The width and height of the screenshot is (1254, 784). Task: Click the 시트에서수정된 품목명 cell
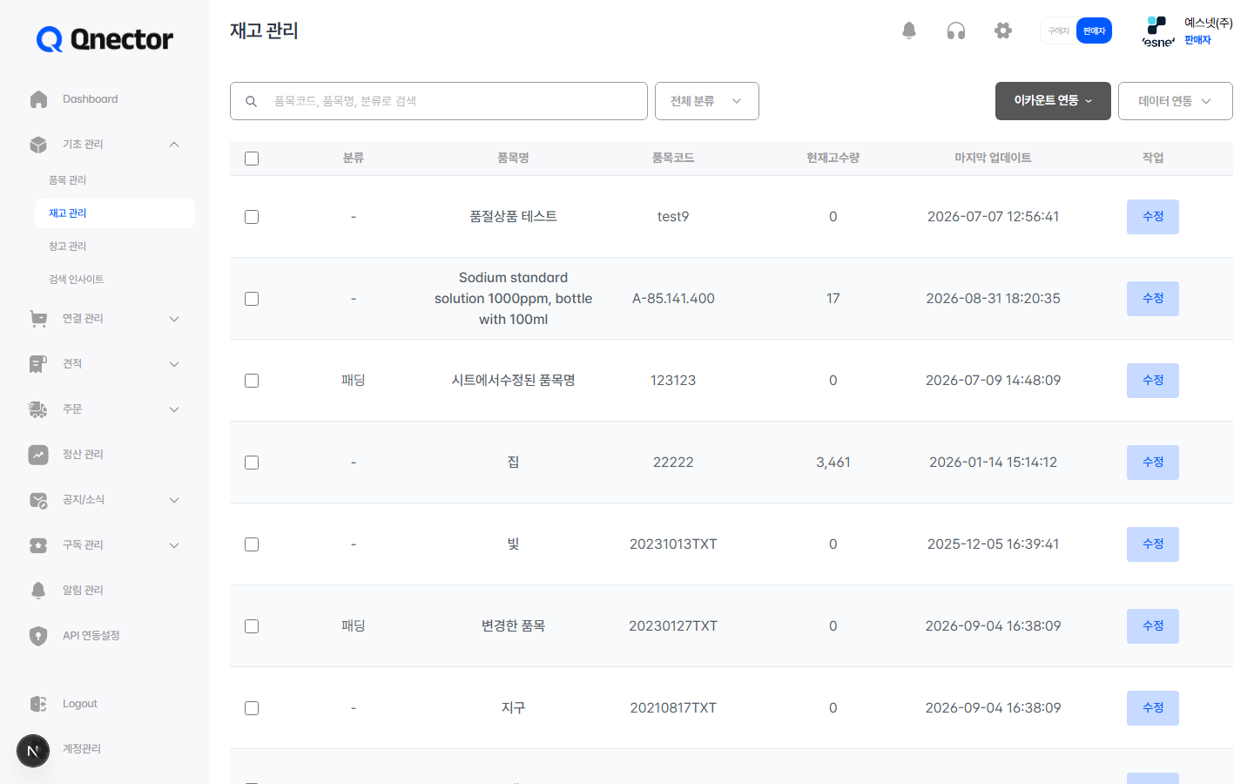click(x=513, y=381)
